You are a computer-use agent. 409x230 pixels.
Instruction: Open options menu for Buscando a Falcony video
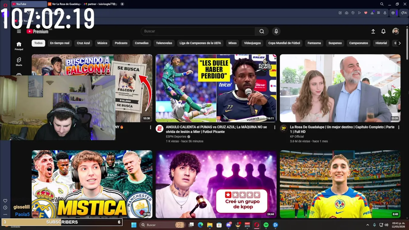pyautogui.click(x=150, y=127)
